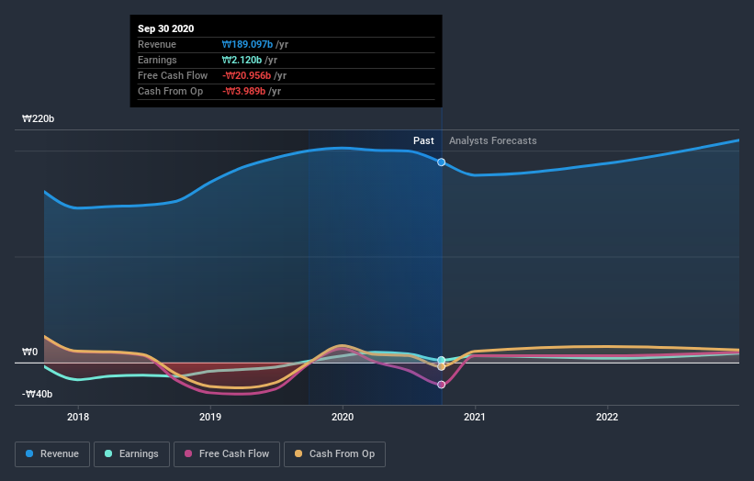Click the Sep 30 2020 tooltip date
The width and height of the screenshot is (754, 481).
pos(166,28)
